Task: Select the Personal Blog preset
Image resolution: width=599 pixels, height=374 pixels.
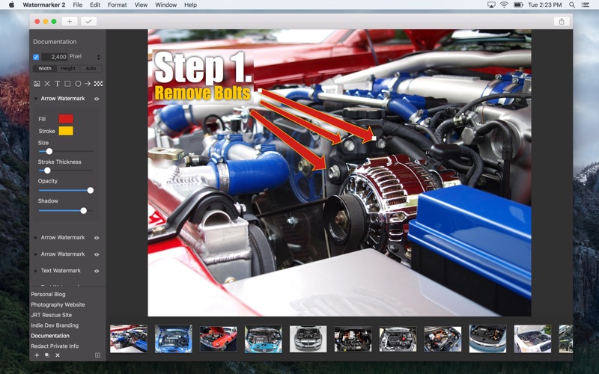Action: click(48, 294)
